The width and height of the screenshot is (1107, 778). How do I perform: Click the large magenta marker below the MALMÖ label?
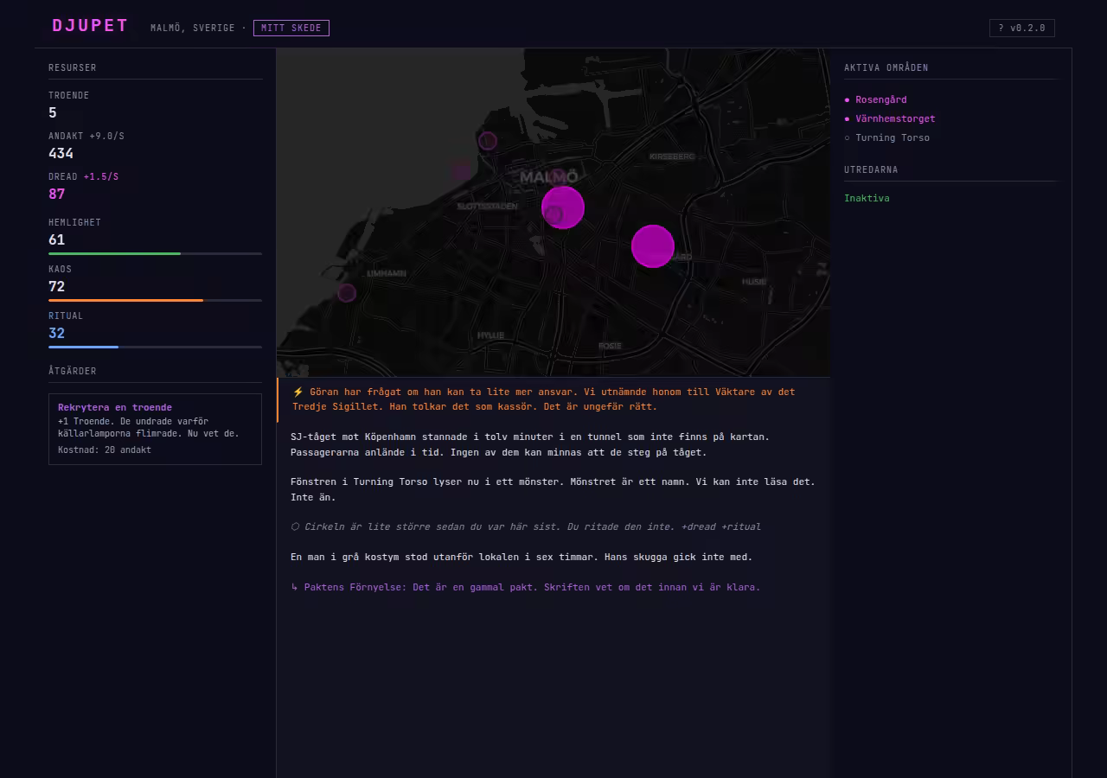[x=563, y=207]
